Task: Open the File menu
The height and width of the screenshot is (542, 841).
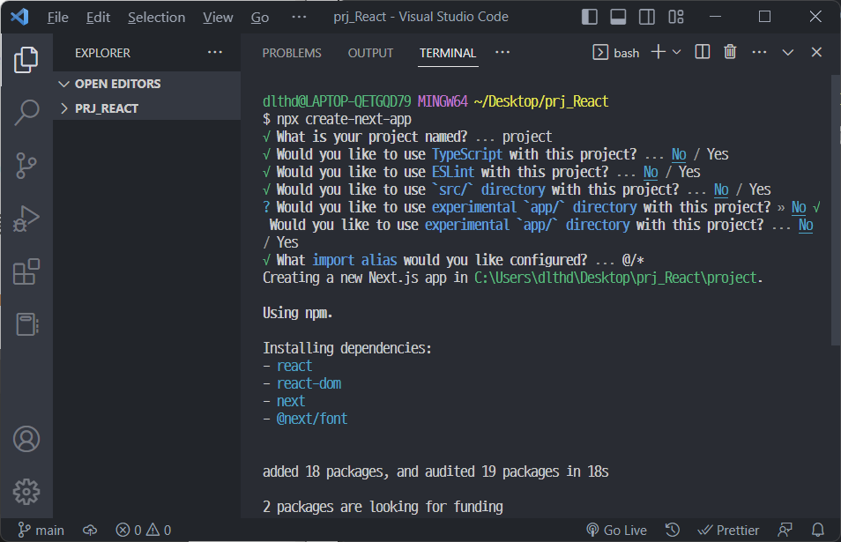Action: tap(57, 17)
